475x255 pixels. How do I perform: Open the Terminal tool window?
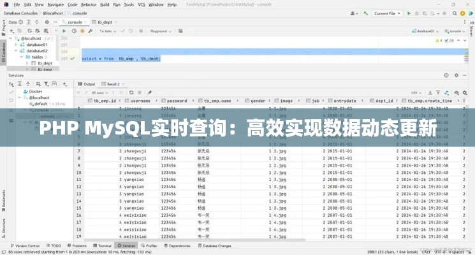(x=103, y=245)
